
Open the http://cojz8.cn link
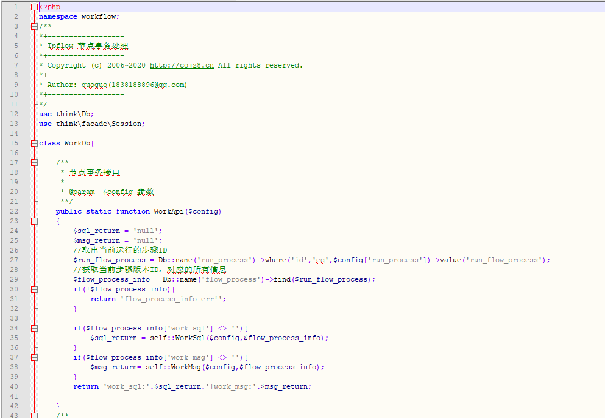182,66
